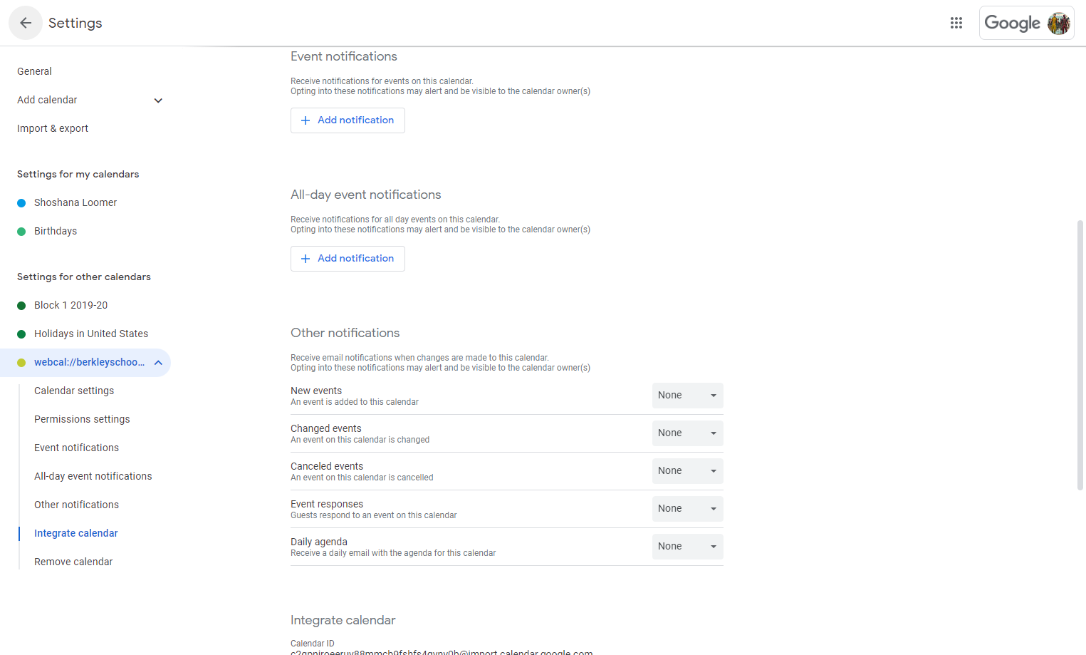
Task: Click plus icon under Event notifications
Action: (x=306, y=120)
